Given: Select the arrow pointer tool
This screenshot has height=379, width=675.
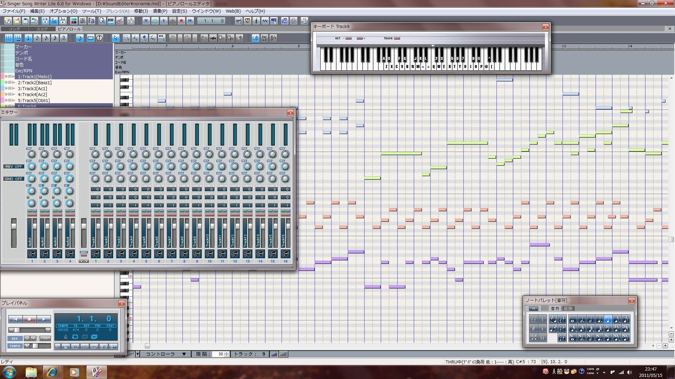Looking at the screenshot, I should pos(115,38).
